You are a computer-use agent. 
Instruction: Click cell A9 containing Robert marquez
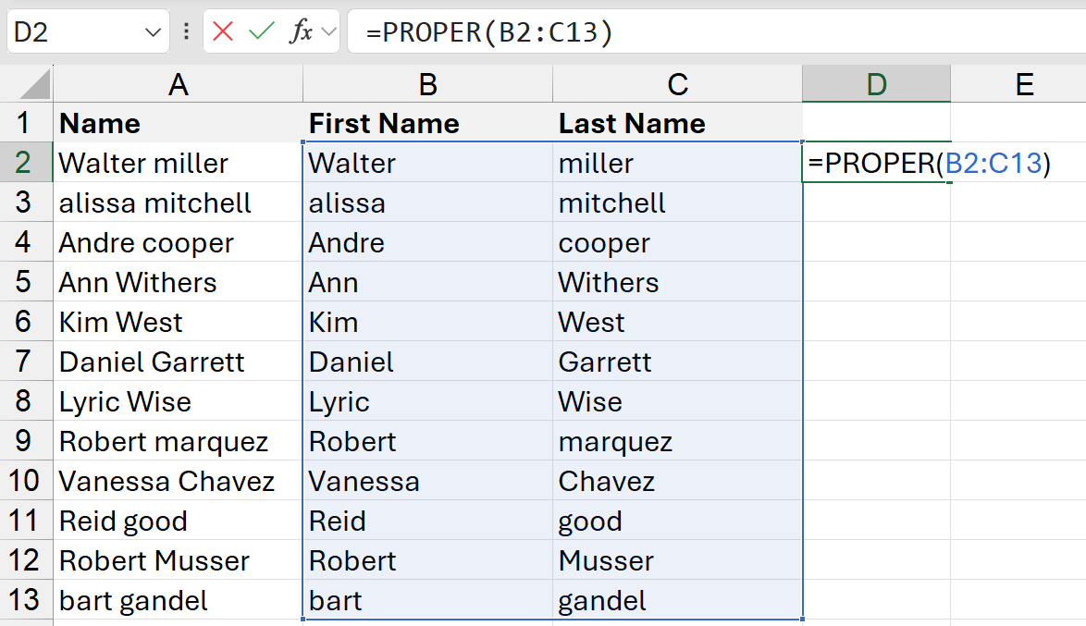point(179,441)
